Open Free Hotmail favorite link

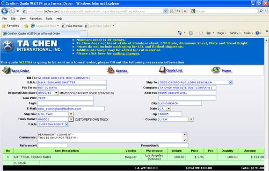[x=72, y=26]
